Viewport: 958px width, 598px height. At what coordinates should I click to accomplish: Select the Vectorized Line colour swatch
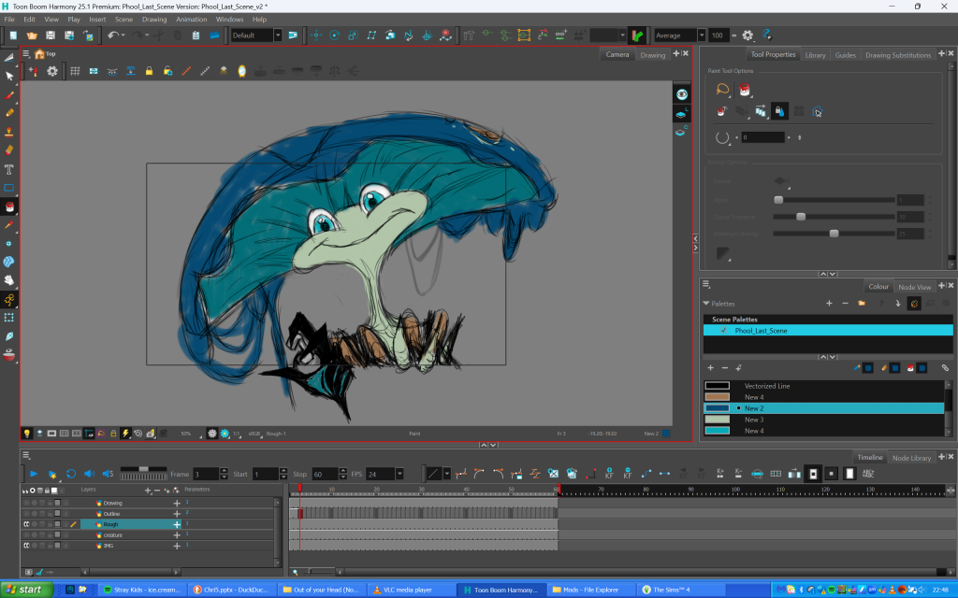718,386
